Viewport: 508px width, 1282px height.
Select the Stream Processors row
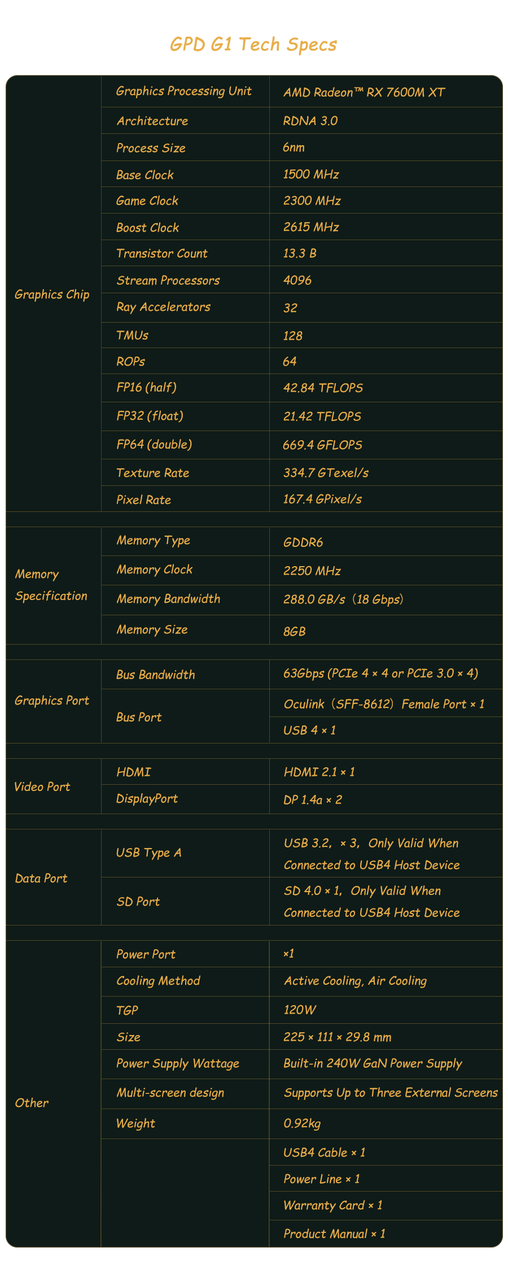tap(302, 280)
